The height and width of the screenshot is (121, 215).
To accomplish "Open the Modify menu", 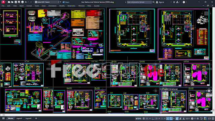I will click(62, 6).
